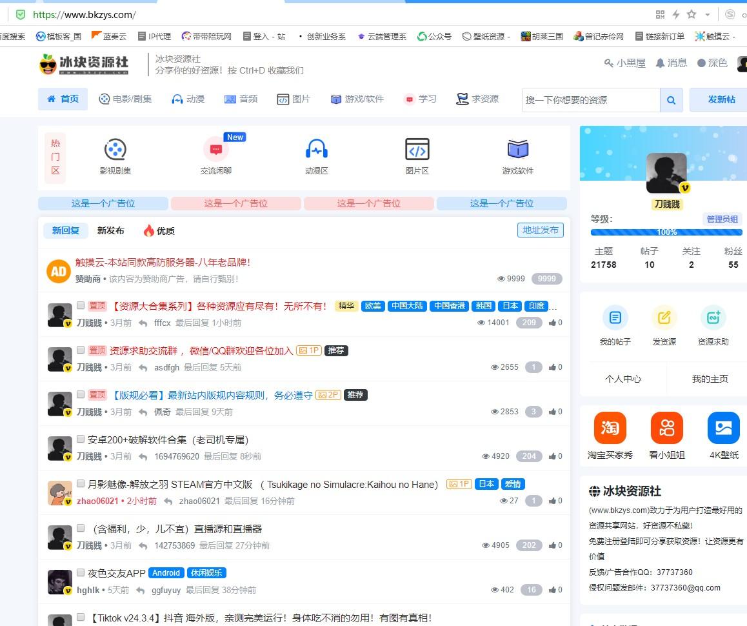Click the 图片区 picture section icon

pos(417,149)
